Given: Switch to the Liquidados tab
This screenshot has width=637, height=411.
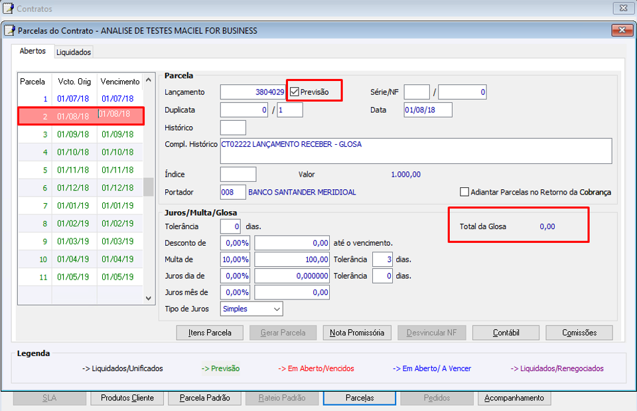Looking at the screenshot, I should (74, 52).
